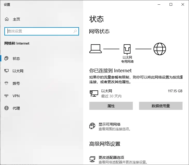The image size is (189, 165).
Task: Open 以太网 section in sidebar
Action: coord(18,71)
